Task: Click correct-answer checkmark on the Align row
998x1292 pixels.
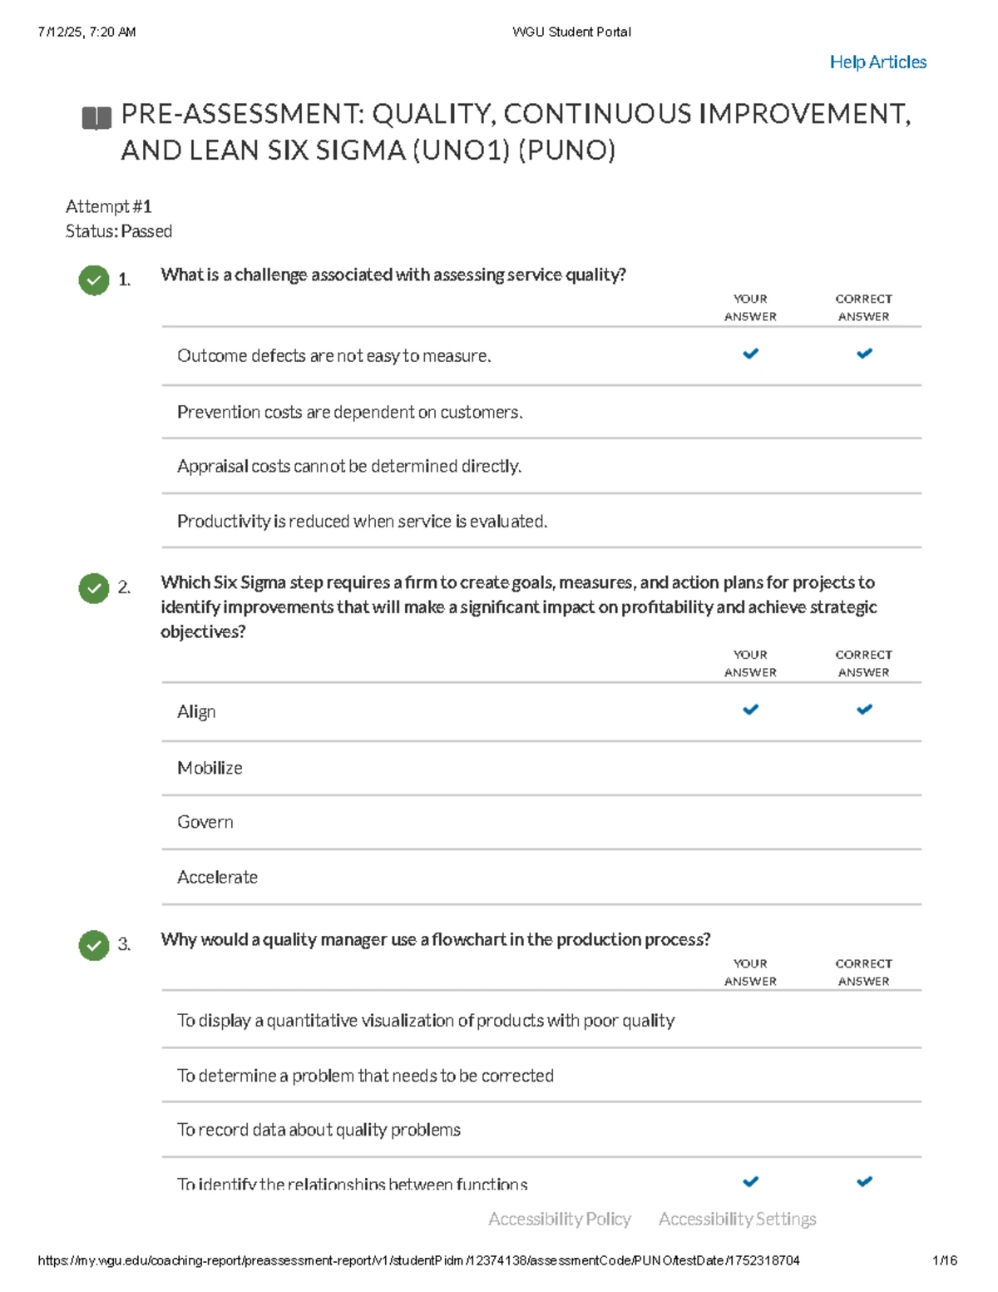Action: click(x=864, y=710)
